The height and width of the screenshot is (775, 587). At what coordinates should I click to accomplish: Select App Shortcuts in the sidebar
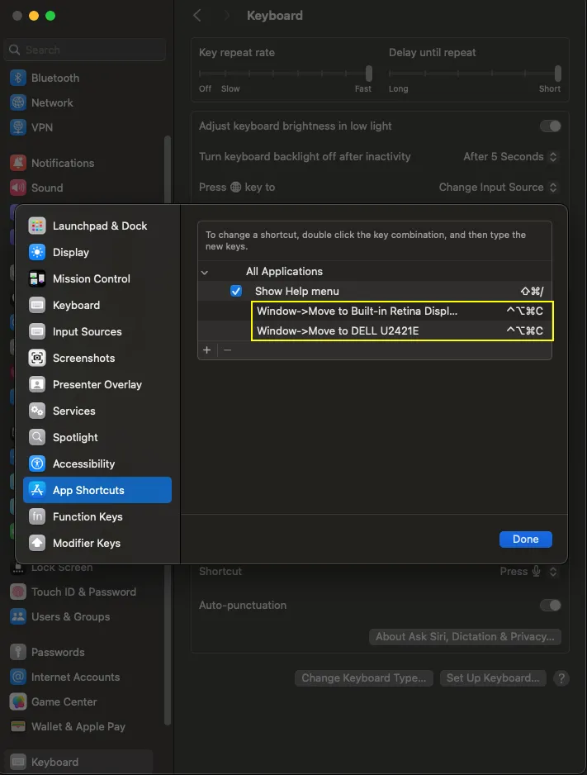pos(87,490)
